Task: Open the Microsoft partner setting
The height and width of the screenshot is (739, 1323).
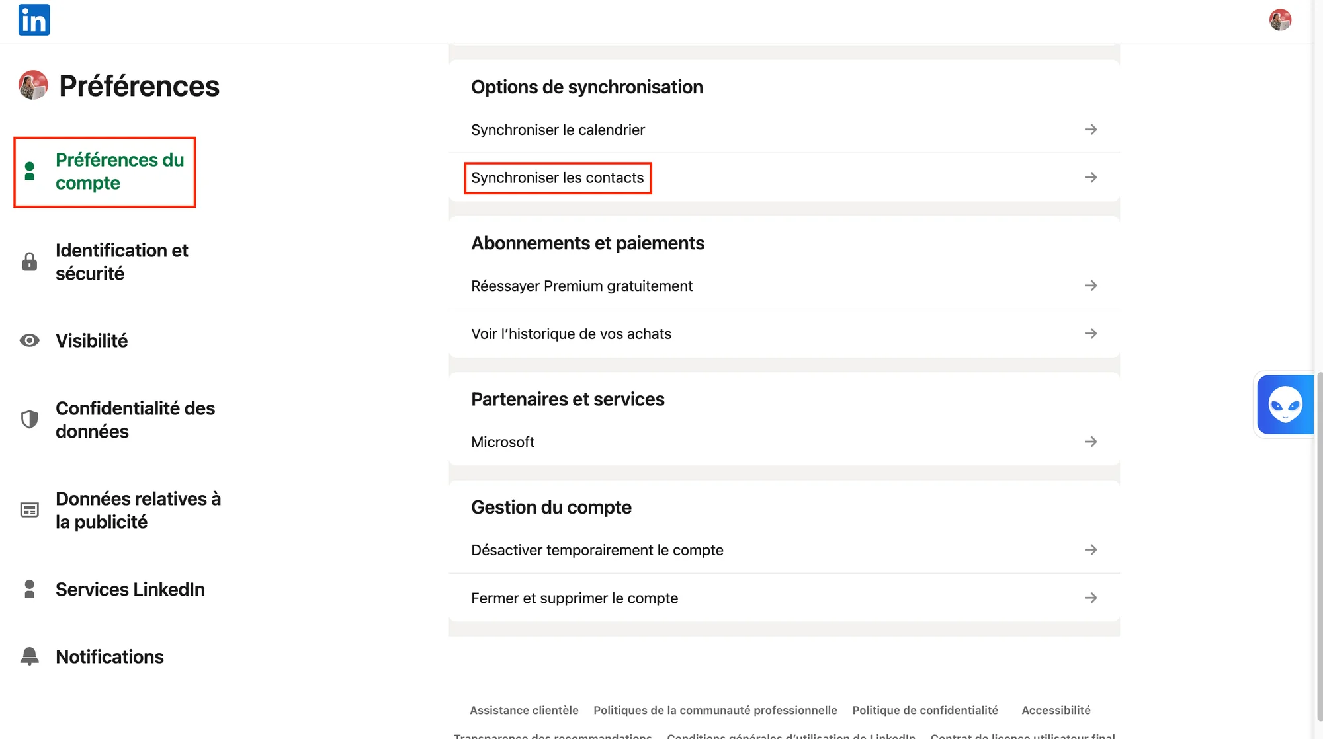Action: [784, 442]
